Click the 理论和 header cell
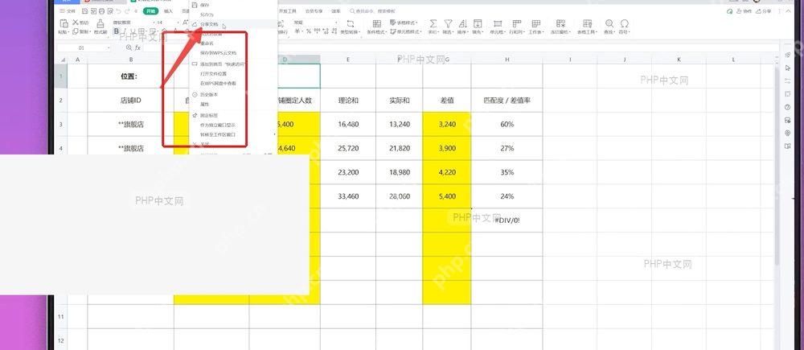 pos(348,100)
